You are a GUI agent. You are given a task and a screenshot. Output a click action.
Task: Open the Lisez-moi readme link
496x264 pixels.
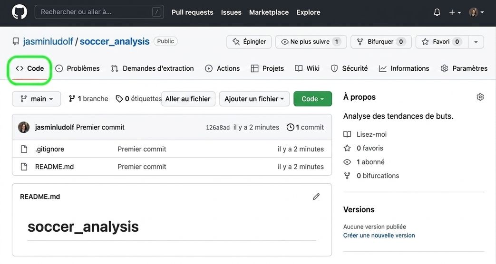point(365,134)
